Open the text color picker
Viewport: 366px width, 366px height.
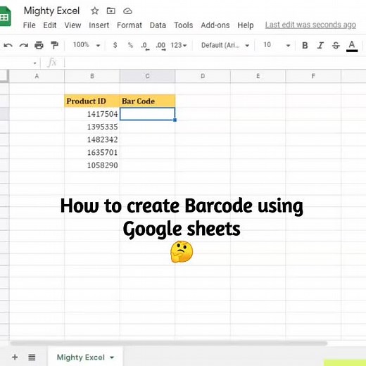click(x=352, y=46)
